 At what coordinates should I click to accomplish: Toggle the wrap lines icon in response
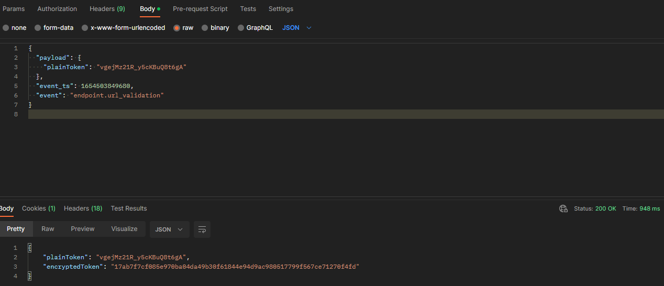point(202,229)
